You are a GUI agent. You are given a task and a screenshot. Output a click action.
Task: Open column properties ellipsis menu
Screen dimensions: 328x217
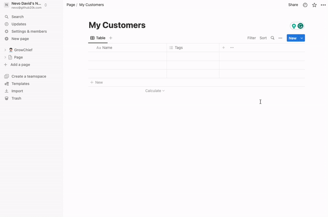click(232, 47)
